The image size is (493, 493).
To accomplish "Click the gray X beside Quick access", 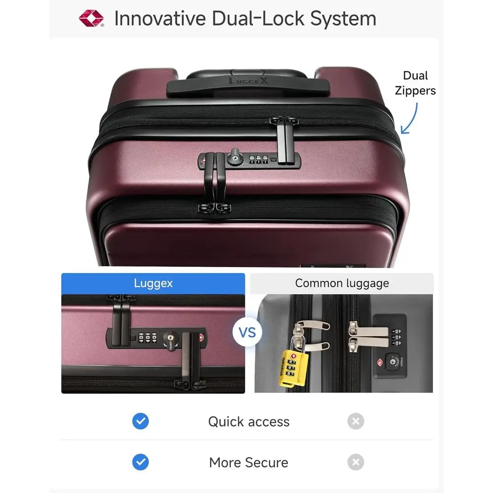I will (355, 421).
